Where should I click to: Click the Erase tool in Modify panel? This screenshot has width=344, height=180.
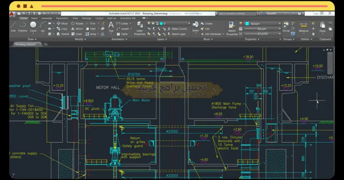pos(102,24)
